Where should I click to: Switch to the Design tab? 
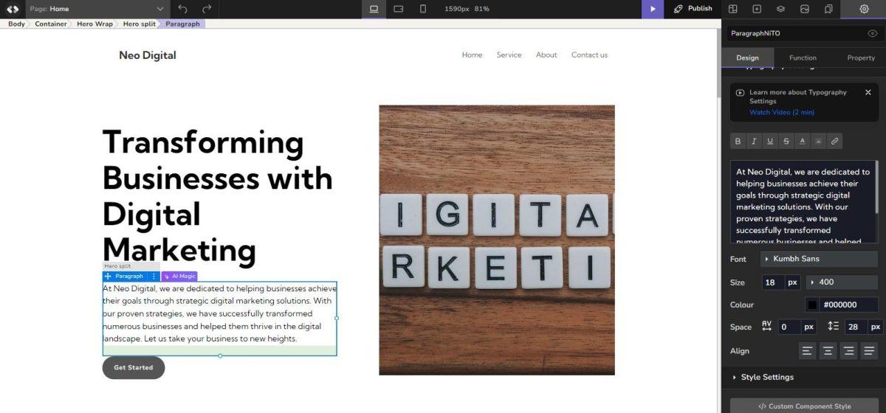tap(747, 58)
